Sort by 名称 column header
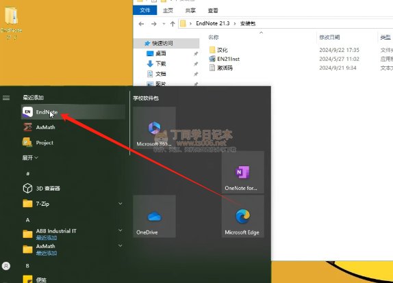The height and width of the screenshot is (283, 393). tap(214, 38)
